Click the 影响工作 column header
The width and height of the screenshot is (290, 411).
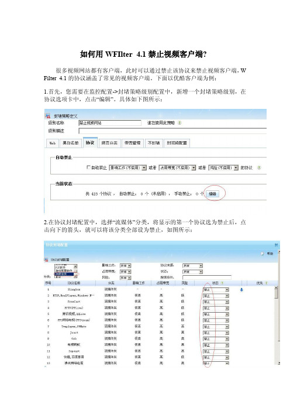139,283
